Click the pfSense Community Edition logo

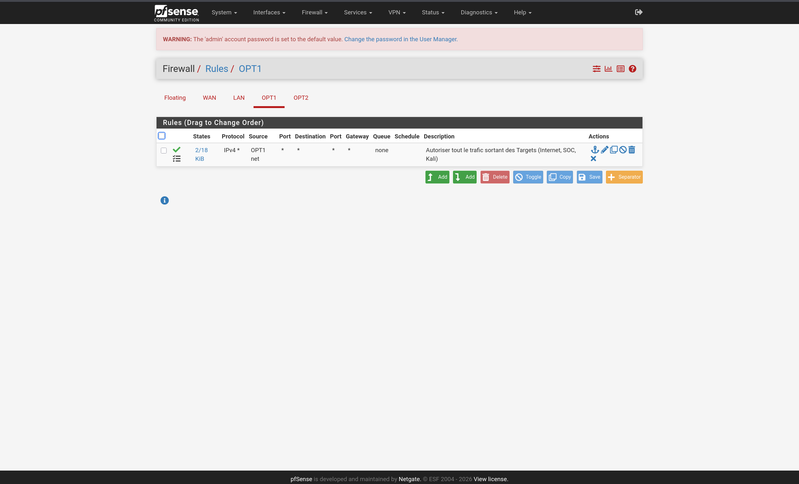pos(176,13)
